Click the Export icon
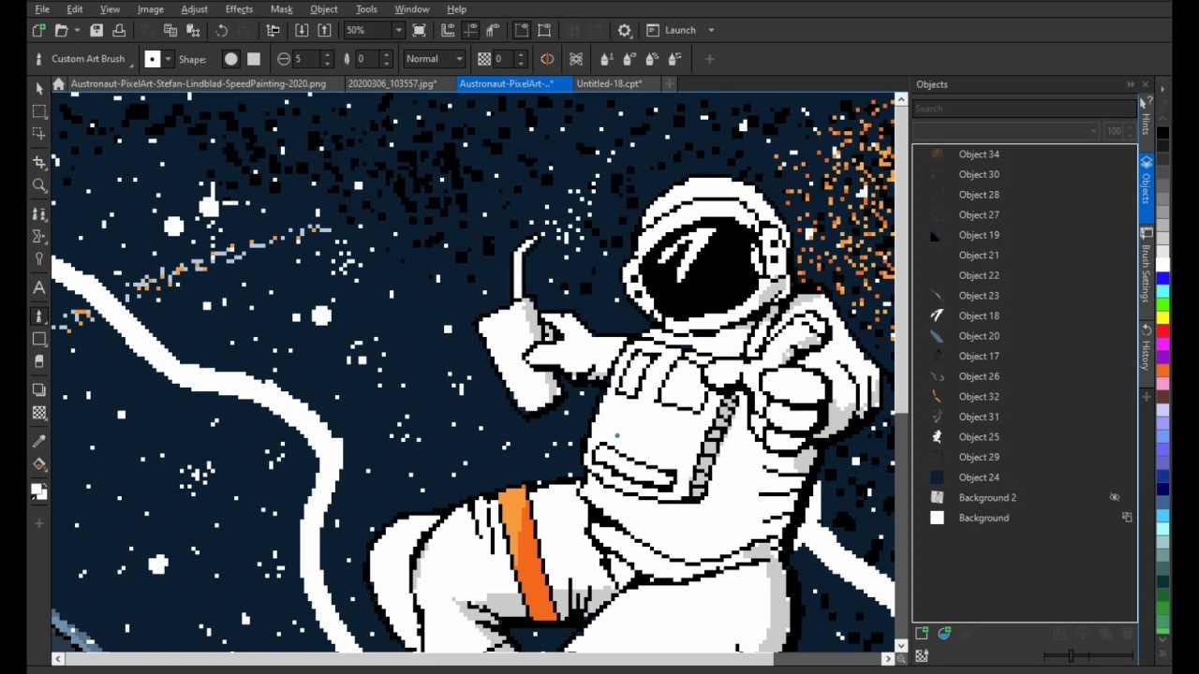The image size is (1199, 674). 324,30
